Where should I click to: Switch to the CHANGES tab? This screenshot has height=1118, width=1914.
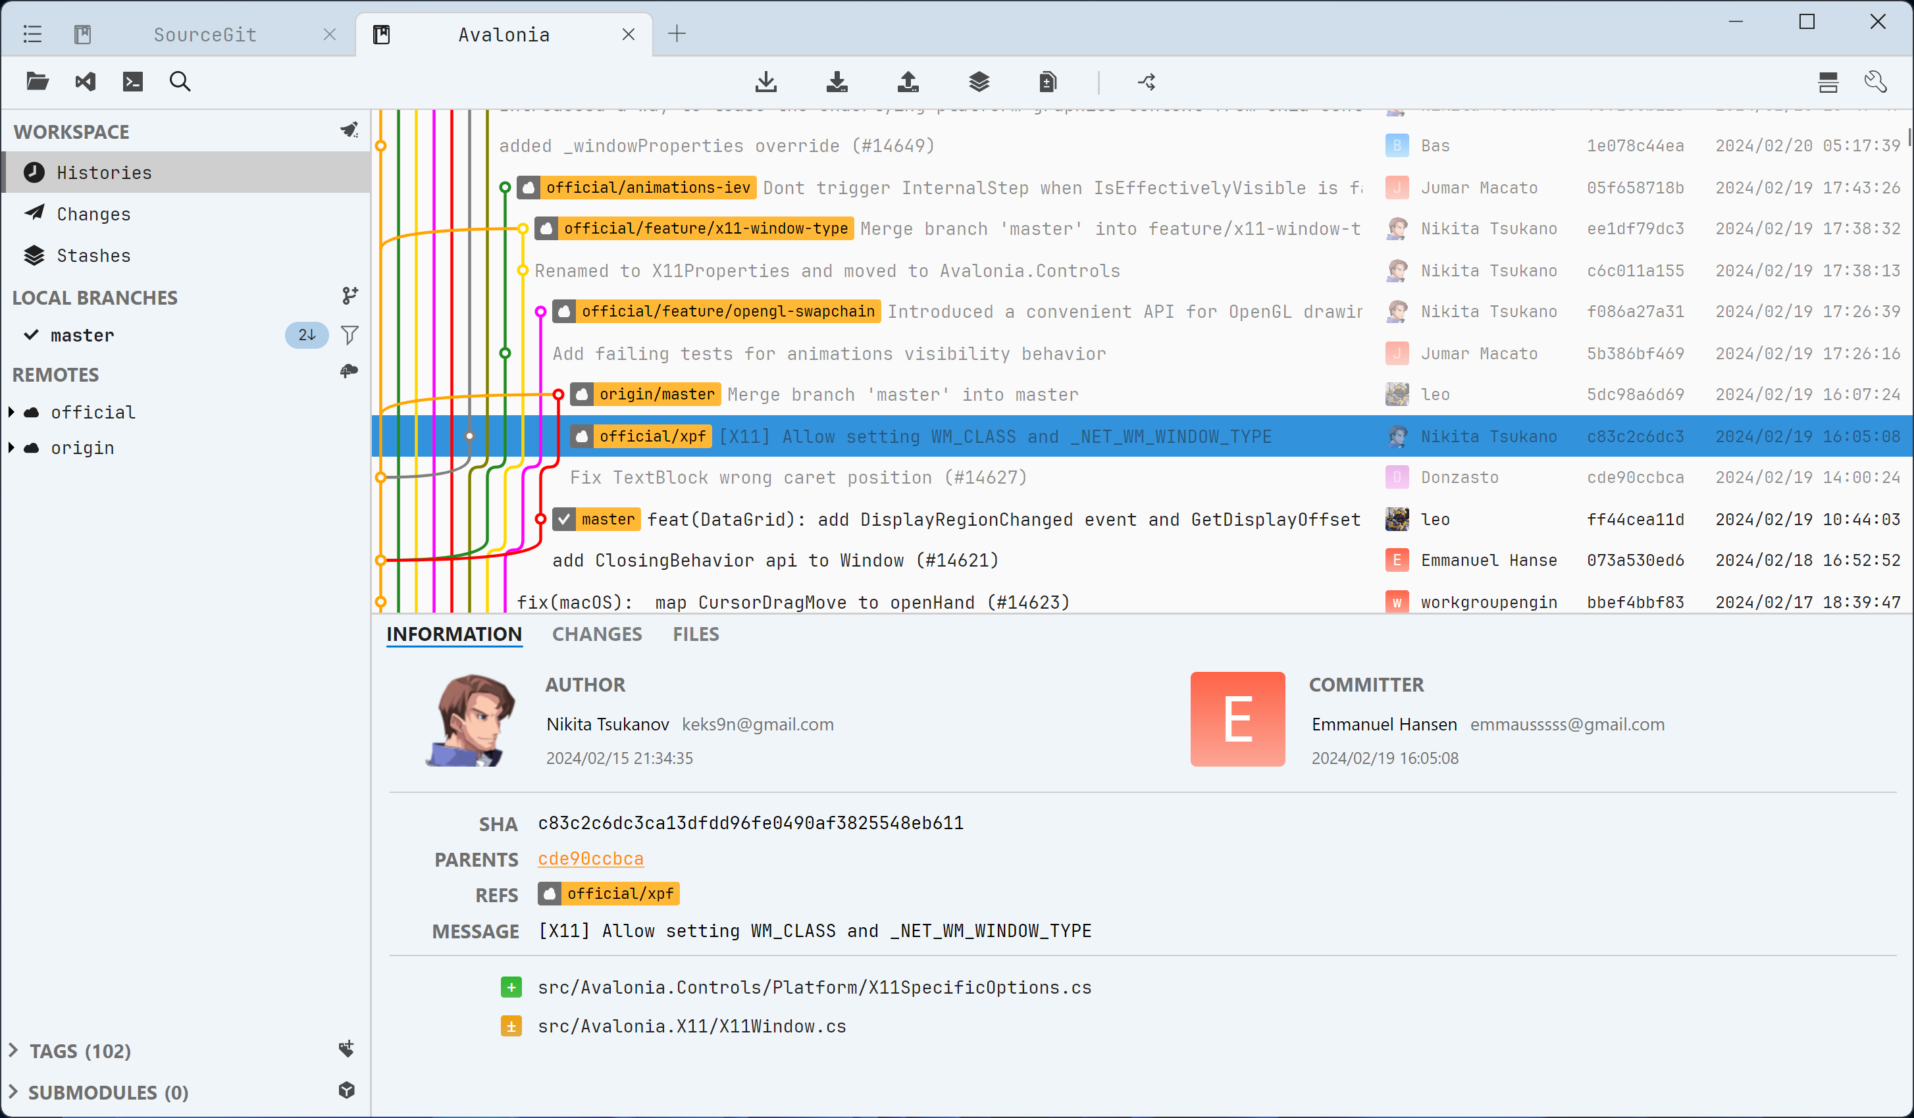point(596,634)
